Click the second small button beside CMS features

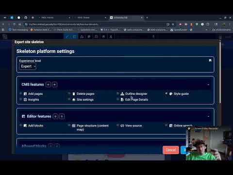[54, 85]
